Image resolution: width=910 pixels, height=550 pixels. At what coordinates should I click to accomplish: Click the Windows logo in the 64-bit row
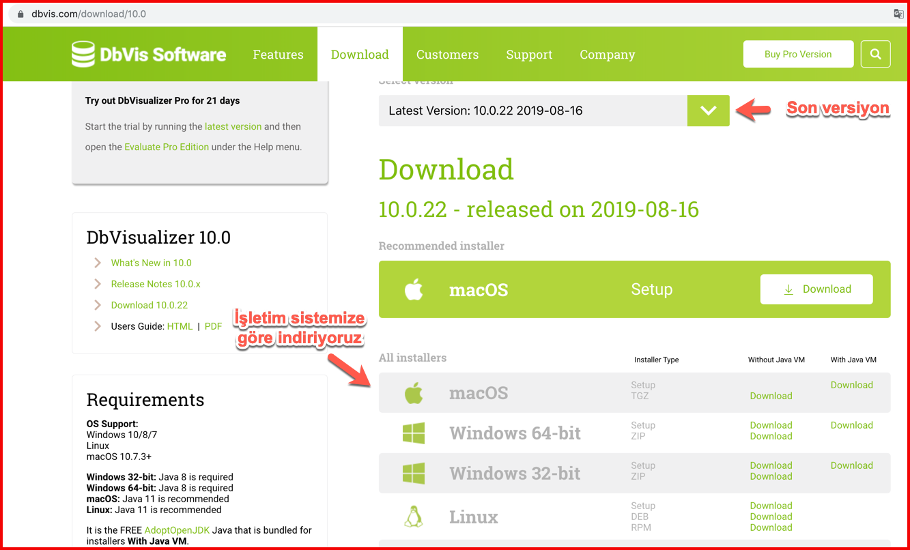tap(414, 433)
